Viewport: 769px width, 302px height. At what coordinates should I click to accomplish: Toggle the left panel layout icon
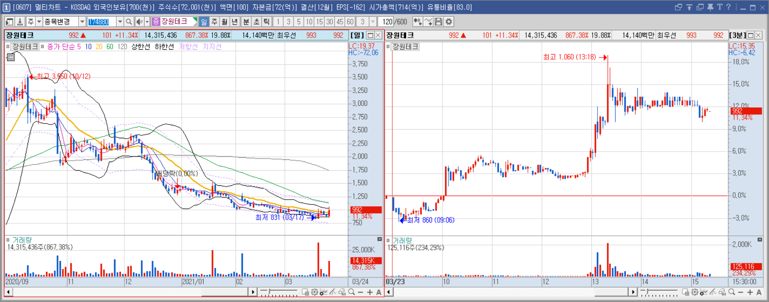(9, 22)
